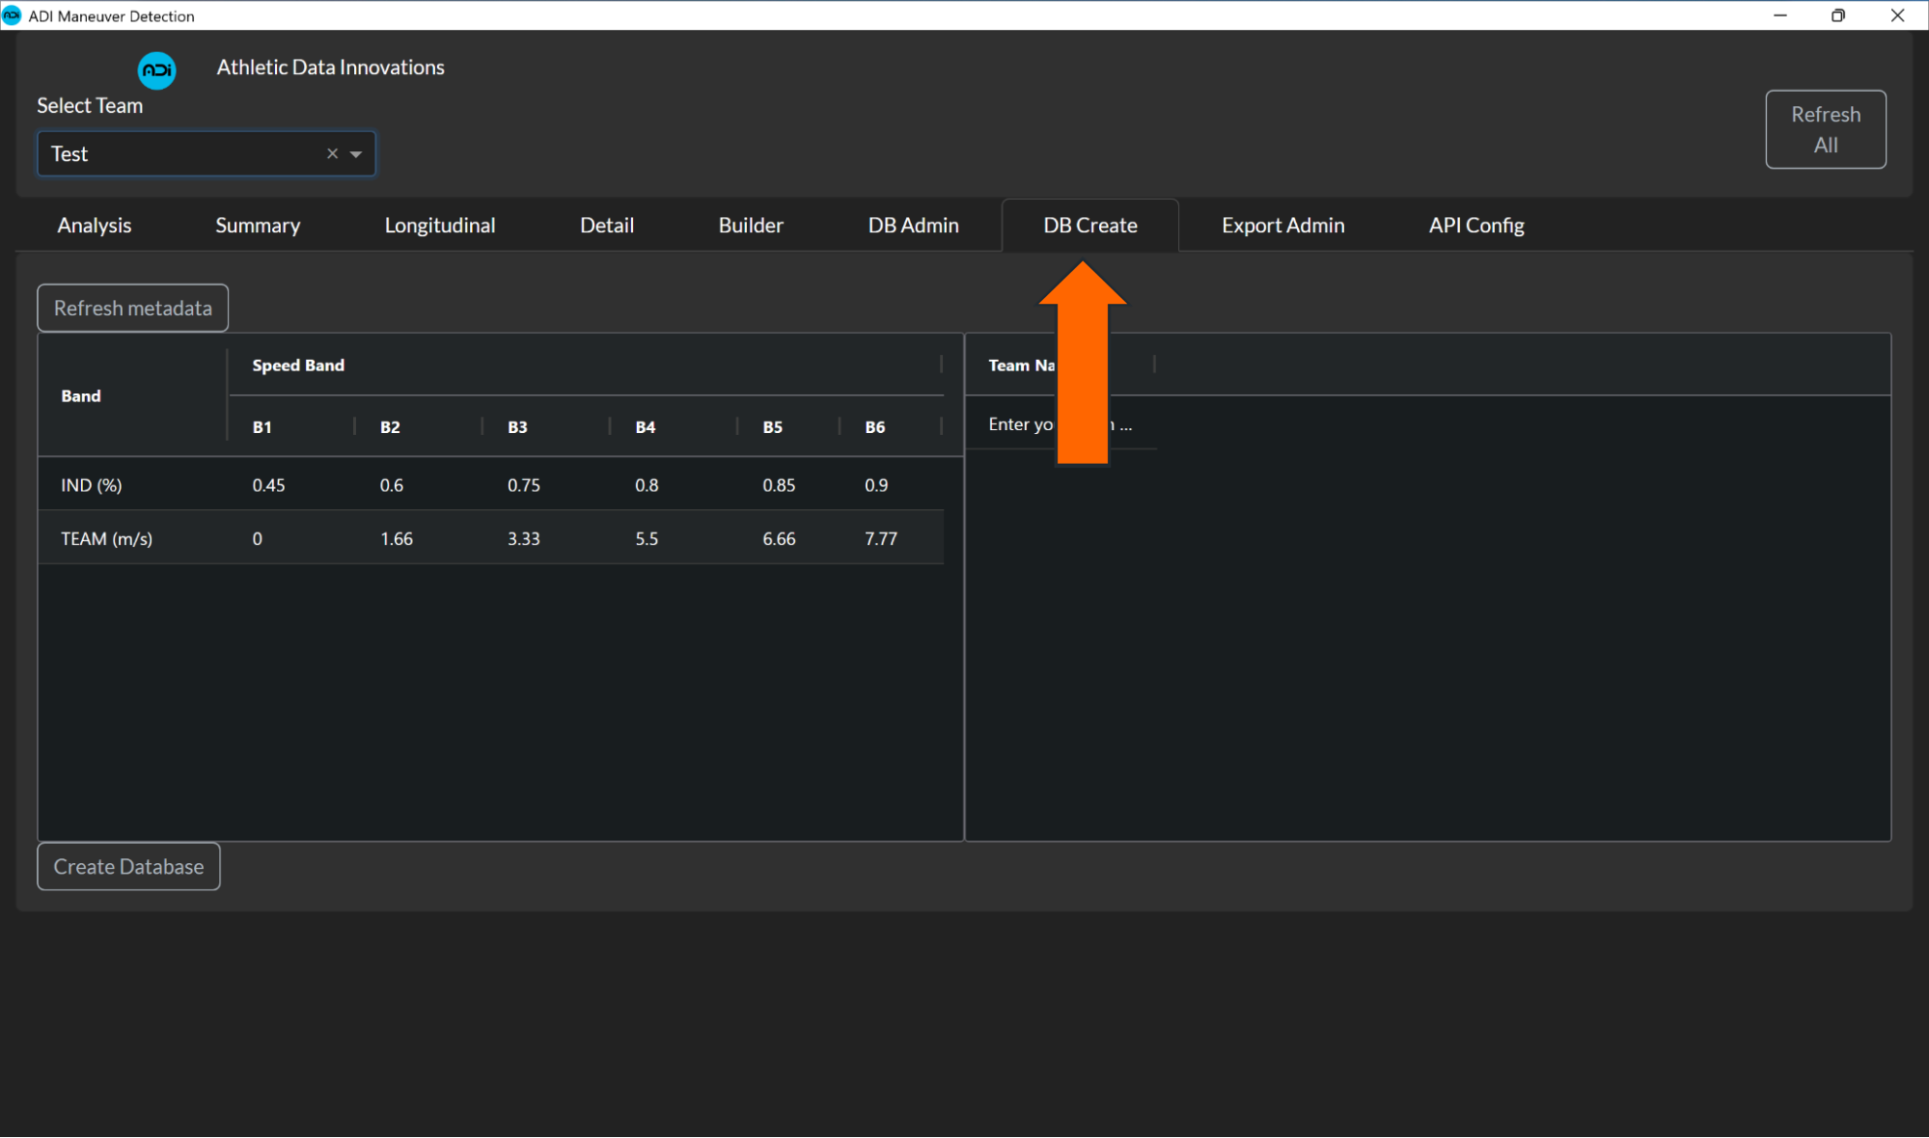Click the 0.9 cell in IND row
The width and height of the screenshot is (1929, 1138).
tap(892, 485)
